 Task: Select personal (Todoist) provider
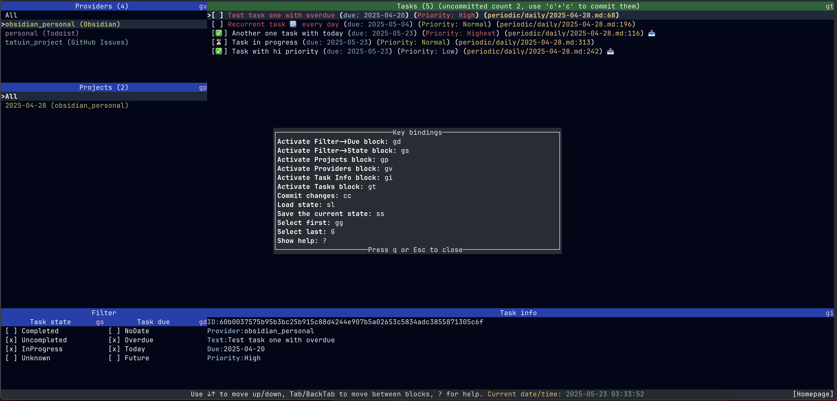tap(42, 33)
